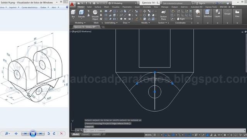Select the Polygon draw tool
This screenshot has height=139, width=247.
pos(121,19)
